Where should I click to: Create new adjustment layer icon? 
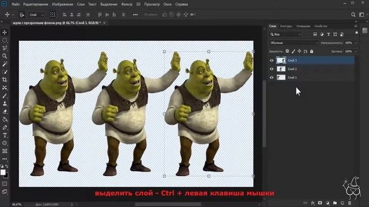327,203
